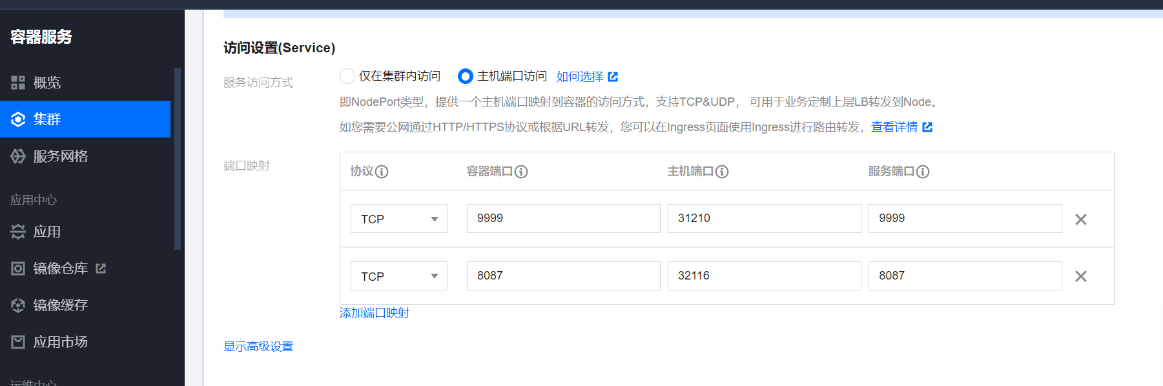Viewport: 1163px width, 386px height.
Task: Click the 服务访问方式 label
Action: [x=258, y=83]
